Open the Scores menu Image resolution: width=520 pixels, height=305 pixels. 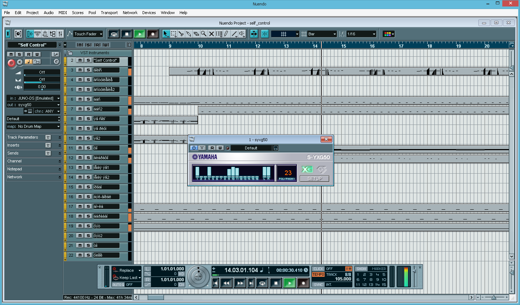point(78,13)
